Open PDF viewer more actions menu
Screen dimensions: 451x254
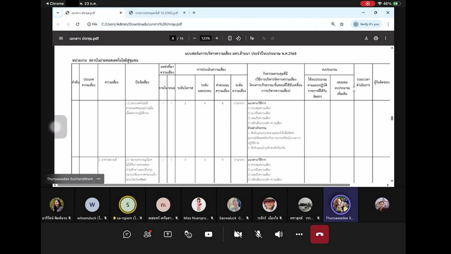pos(386,38)
